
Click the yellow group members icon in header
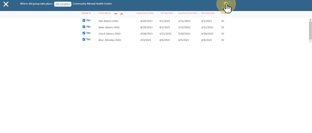(226, 4)
